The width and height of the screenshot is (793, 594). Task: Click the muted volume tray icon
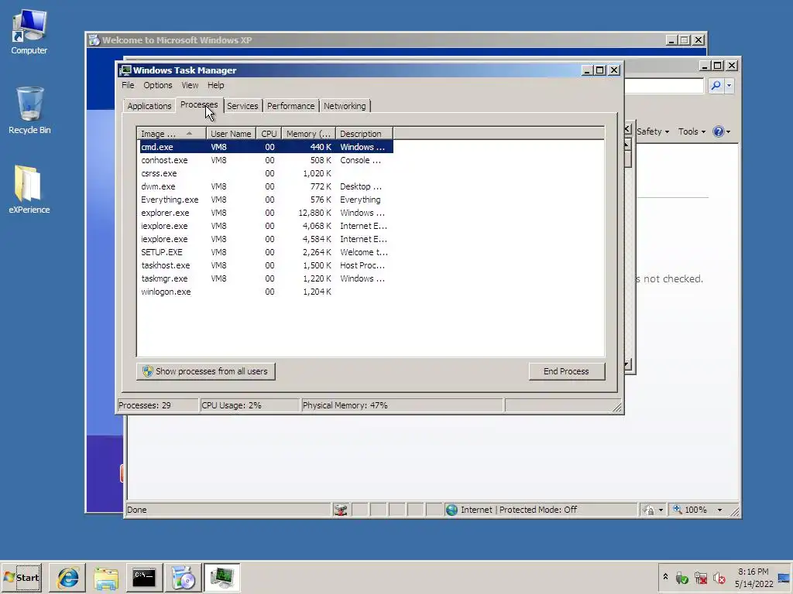(x=719, y=577)
